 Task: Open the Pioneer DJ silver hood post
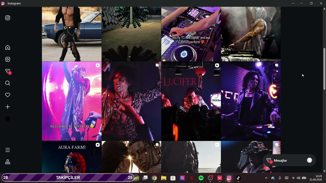pos(251,34)
